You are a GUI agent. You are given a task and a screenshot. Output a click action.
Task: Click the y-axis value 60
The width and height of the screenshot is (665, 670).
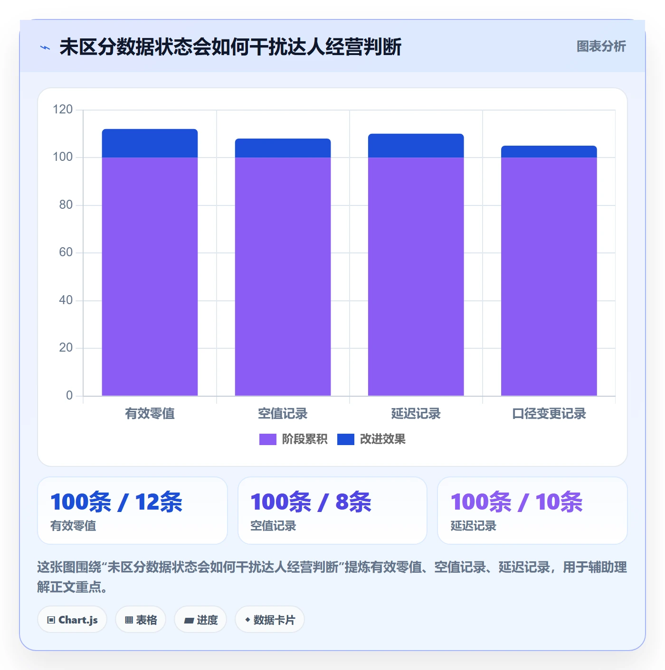tap(66, 252)
